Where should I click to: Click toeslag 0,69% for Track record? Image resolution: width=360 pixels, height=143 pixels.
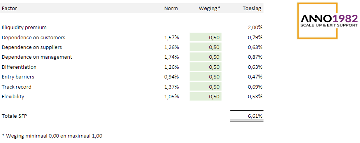(x=255, y=87)
